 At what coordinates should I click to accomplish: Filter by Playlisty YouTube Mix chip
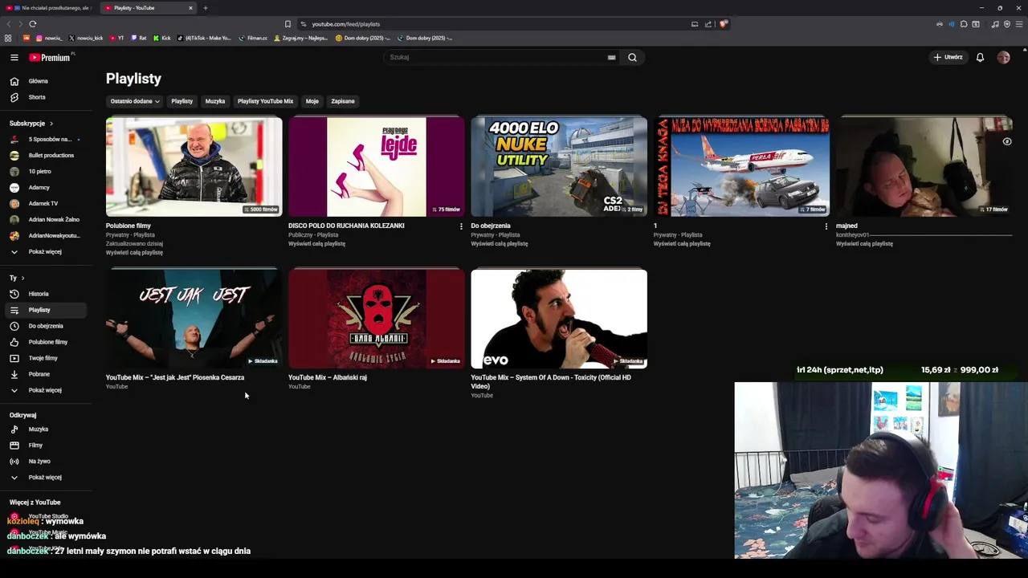[x=265, y=101]
